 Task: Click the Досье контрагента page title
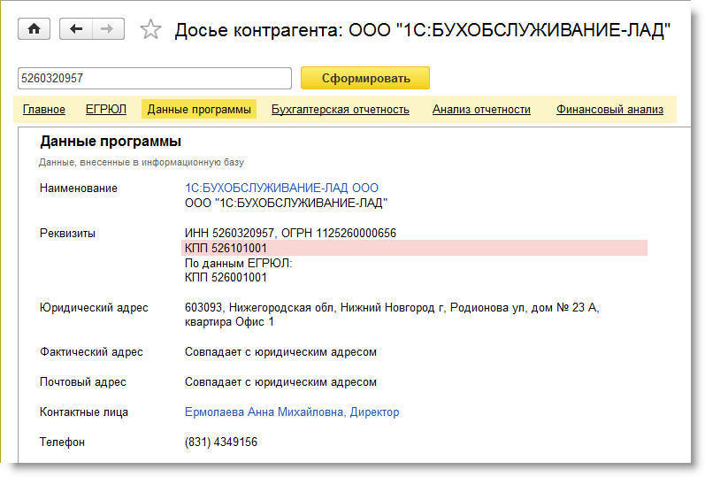click(422, 30)
